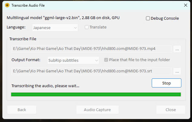
Task: Expand the Output Format SubRip subtitles dropdown
Action: 73,60
